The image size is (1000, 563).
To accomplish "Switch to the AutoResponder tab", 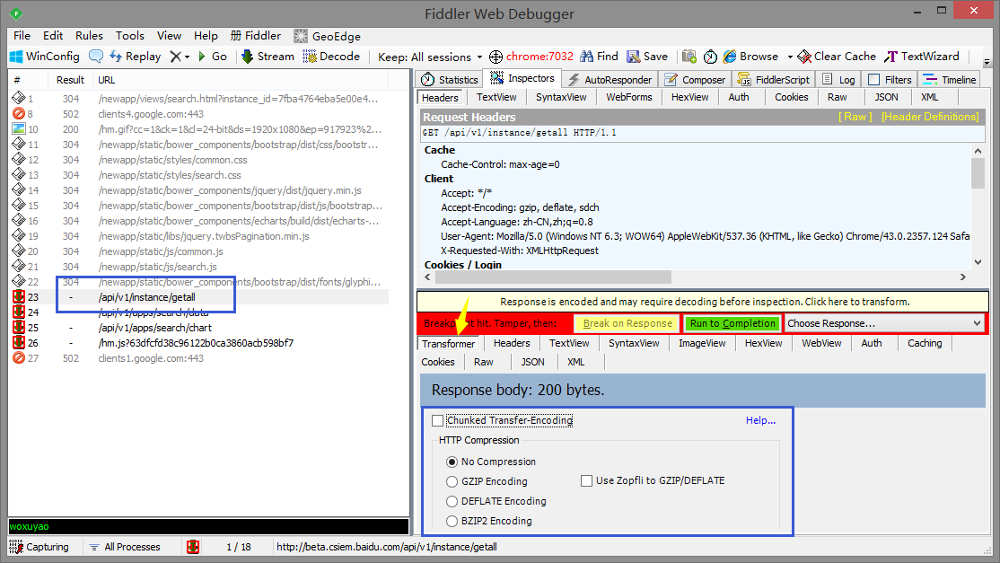I will click(x=610, y=80).
